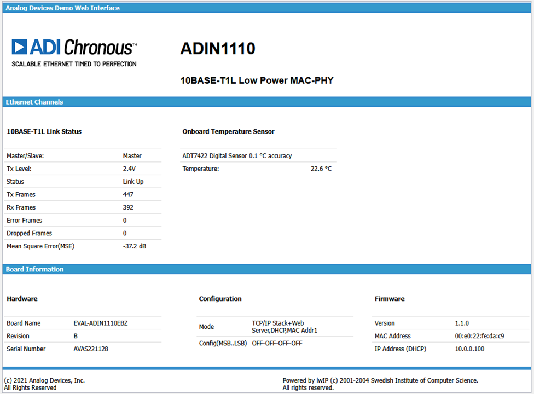Viewport: 534px width, 394px height.
Task: Click the Temperature: label
Action: [201, 169]
